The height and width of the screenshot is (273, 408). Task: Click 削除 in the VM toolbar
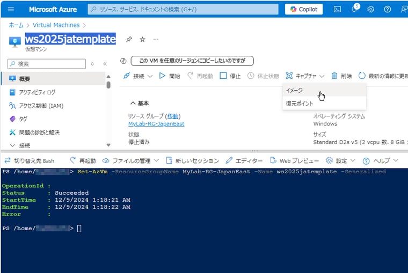tap(341, 76)
